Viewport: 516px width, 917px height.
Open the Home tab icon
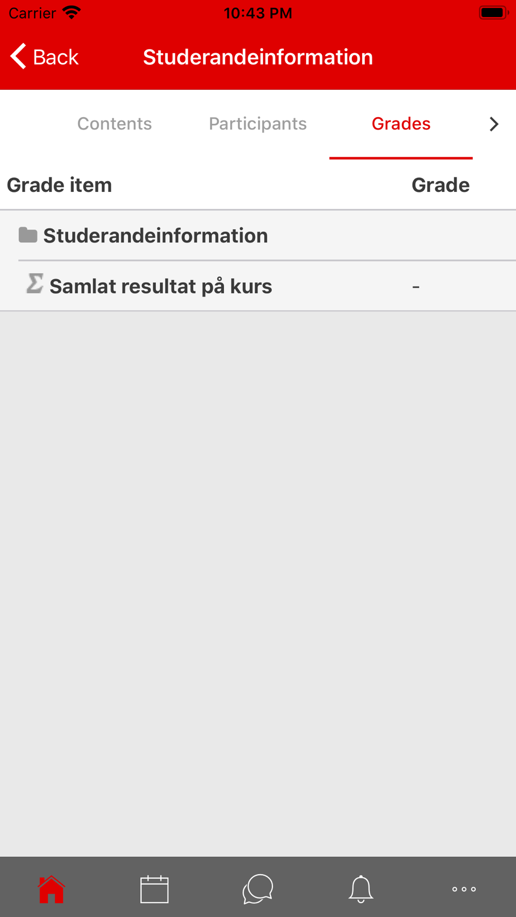[x=51, y=889]
